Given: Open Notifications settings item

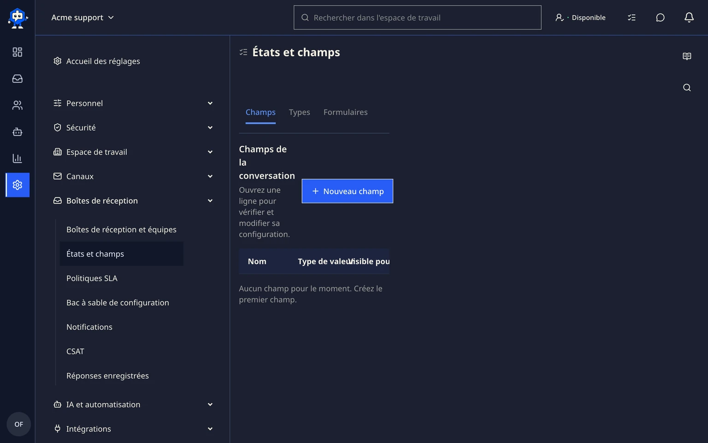Looking at the screenshot, I should tap(122, 327).
